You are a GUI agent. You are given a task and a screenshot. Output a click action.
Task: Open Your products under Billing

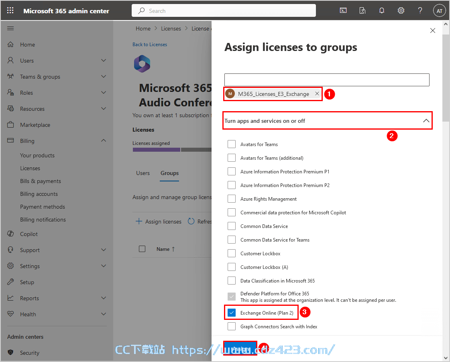pos(37,155)
